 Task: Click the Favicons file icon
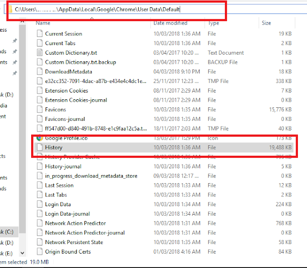click(40, 109)
